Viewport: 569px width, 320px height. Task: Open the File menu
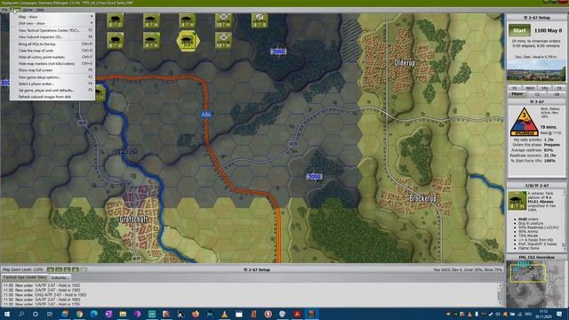[4, 10]
